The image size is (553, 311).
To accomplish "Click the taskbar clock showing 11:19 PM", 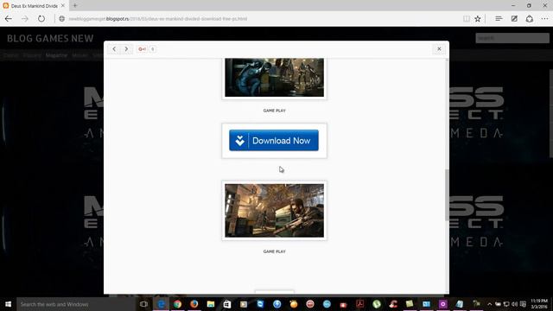I will coord(539,304).
